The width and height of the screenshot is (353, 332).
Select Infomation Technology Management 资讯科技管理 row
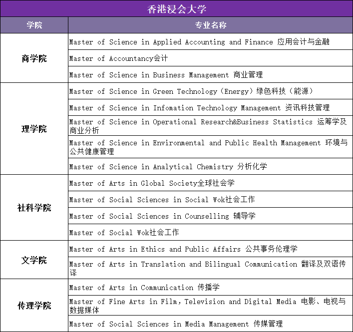pyautogui.click(x=211, y=108)
